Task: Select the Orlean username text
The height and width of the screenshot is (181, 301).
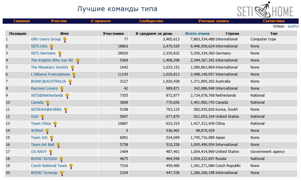Action: pyautogui.click(x=279, y=26)
